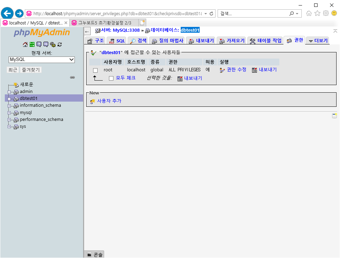Open the 현재 서버 MySQL dropdown
The height and width of the screenshot is (258, 340).
(x=42, y=60)
